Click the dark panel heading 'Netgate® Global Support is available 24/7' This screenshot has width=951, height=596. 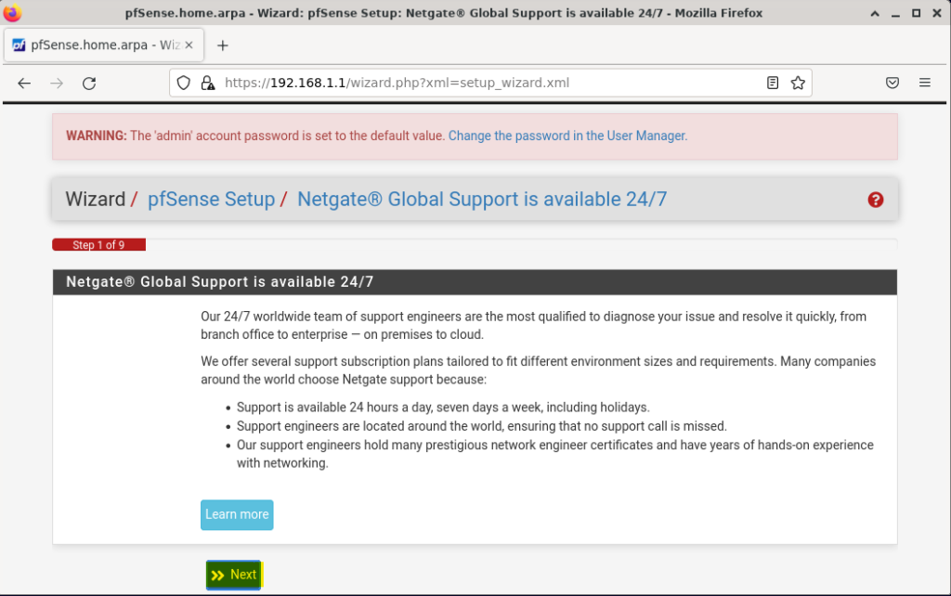pyautogui.click(x=219, y=282)
